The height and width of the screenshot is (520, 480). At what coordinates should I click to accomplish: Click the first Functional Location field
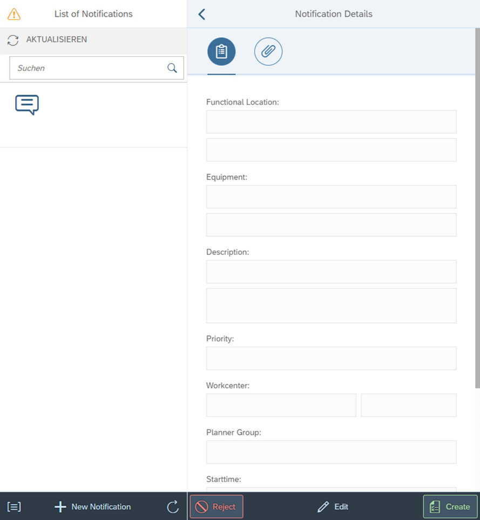click(x=331, y=122)
